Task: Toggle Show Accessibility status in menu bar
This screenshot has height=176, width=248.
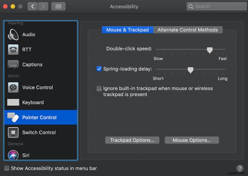Action: [7, 168]
